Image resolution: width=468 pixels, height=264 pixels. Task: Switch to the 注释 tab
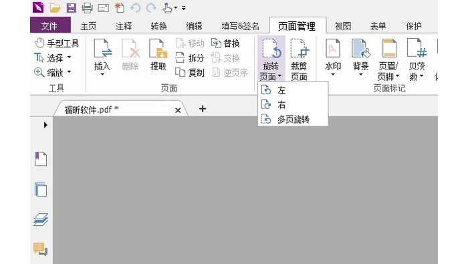124,26
